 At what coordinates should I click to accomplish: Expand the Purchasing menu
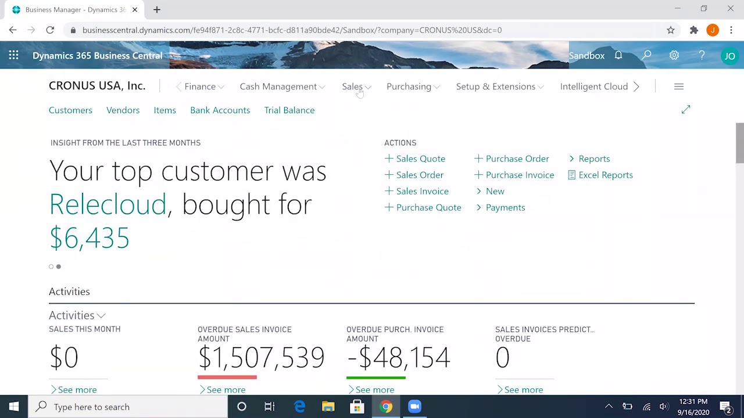(x=413, y=87)
